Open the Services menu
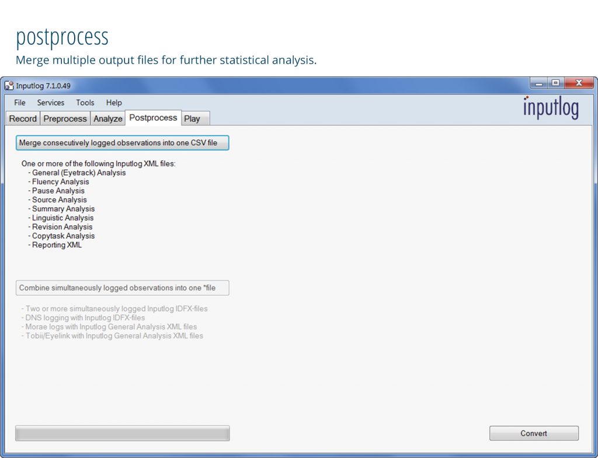 (x=51, y=103)
